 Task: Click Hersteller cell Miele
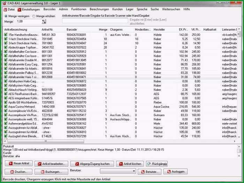point(157,123)
